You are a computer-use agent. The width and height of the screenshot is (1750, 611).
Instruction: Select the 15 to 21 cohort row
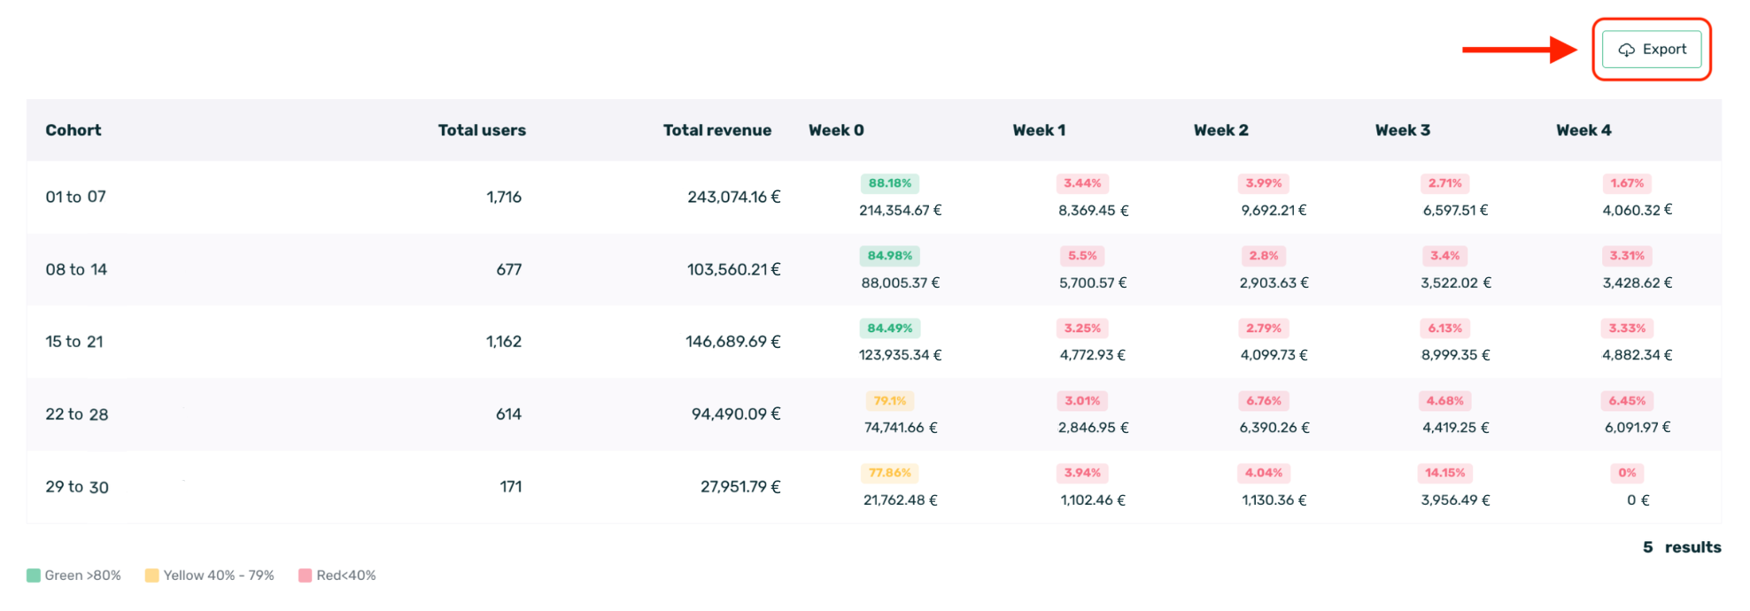74,342
